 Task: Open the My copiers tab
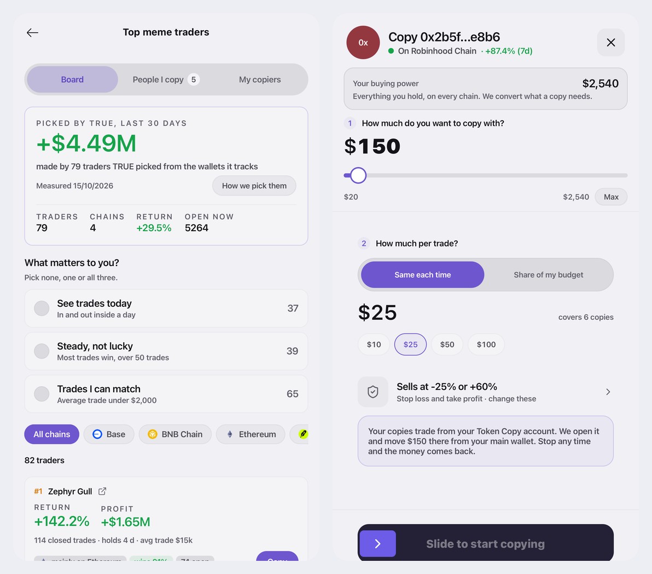(x=260, y=79)
